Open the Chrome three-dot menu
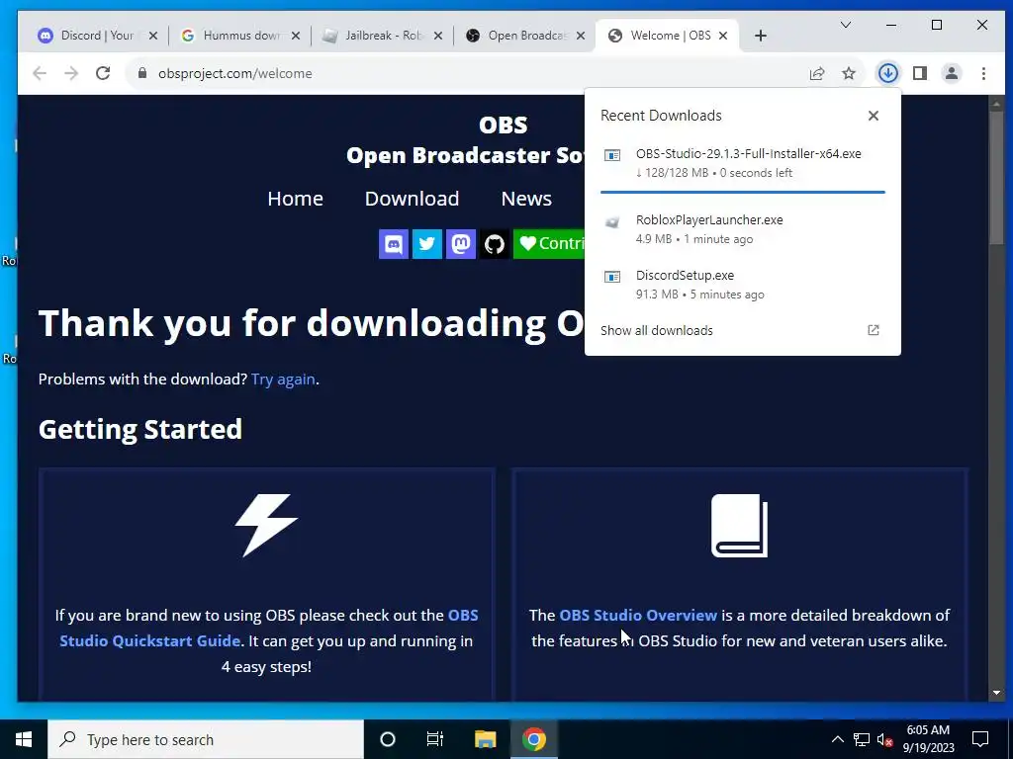Screen dimensions: 1013x759 983,73
